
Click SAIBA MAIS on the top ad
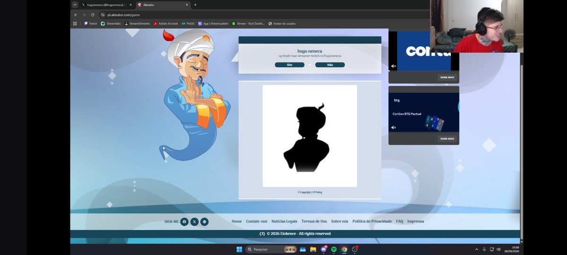(x=447, y=77)
